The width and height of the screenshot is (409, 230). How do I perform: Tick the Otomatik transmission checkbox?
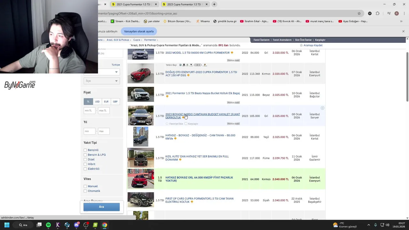(85, 191)
